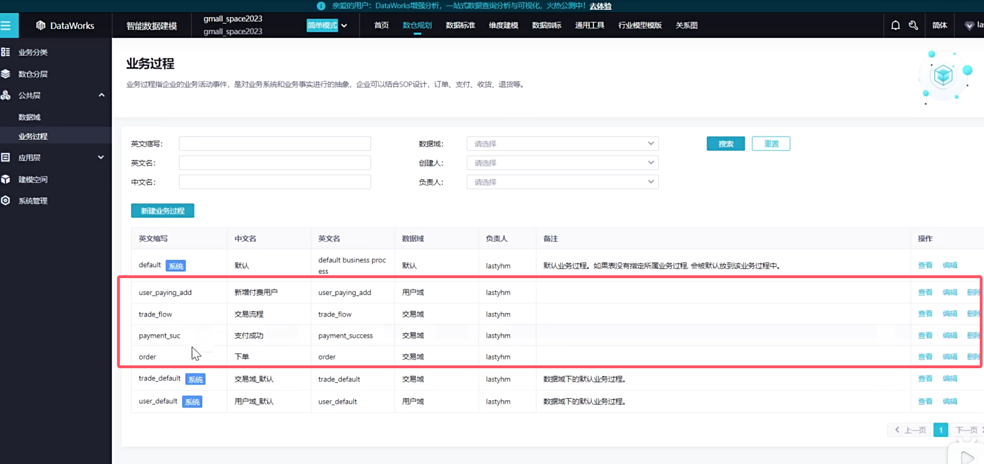
Task: Open the 创建人 filter dropdown
Action: click(x=562, y=163)
